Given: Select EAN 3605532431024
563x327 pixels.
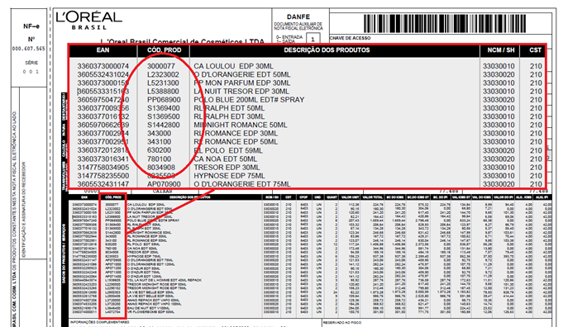Looking at the screenshot, I should (103, 74).
